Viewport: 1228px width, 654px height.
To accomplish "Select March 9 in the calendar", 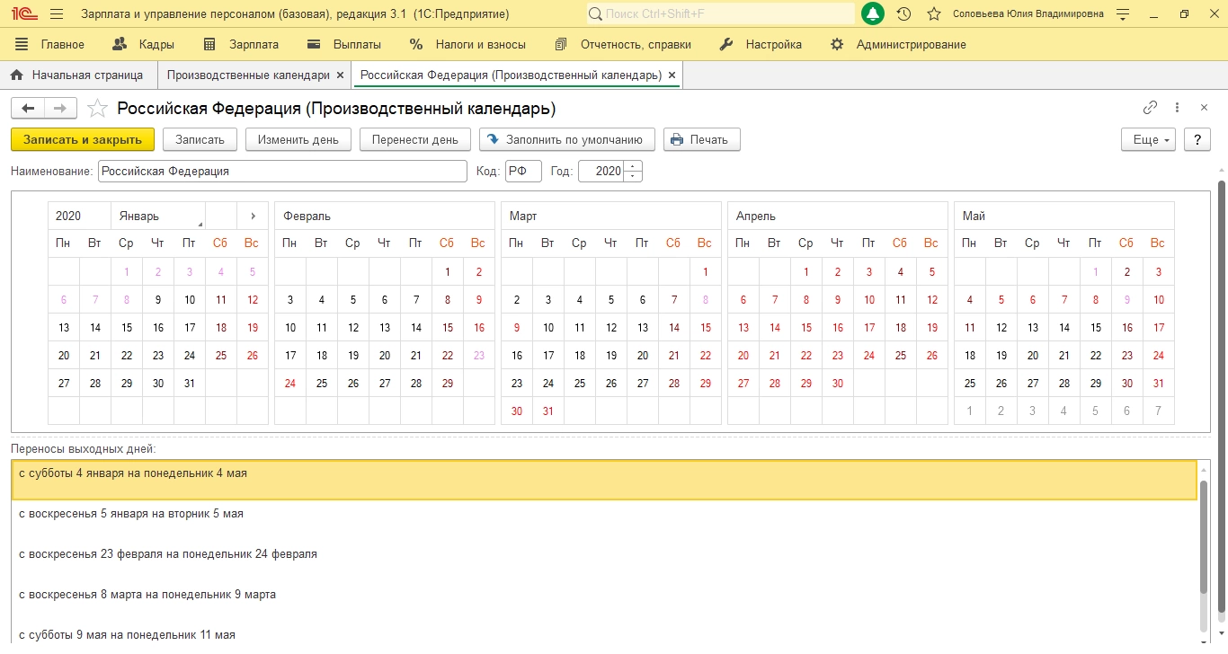I will click(x=517, y=328).
